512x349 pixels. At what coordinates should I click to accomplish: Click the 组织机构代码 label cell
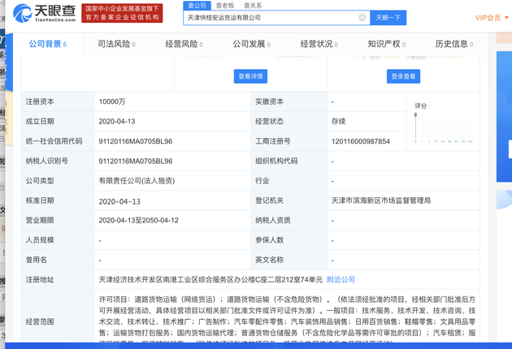tap(289, 162)
